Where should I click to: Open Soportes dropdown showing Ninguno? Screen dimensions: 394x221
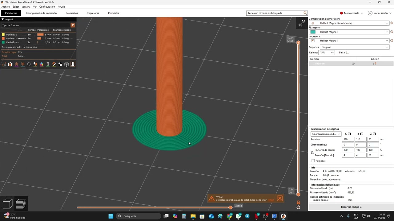pyautogui.click(x=355, y=47)
